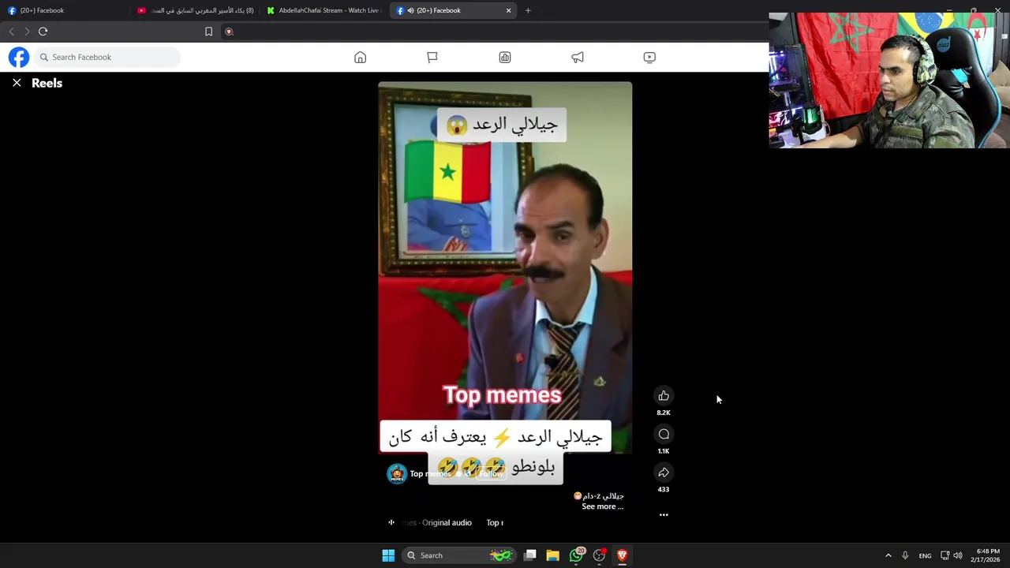Click the Facebook logo
This screenshot has width=1010, height=568.
click(x=19, y=57)
